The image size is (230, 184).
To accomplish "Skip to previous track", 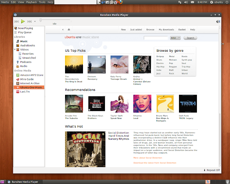I will 17,22.
